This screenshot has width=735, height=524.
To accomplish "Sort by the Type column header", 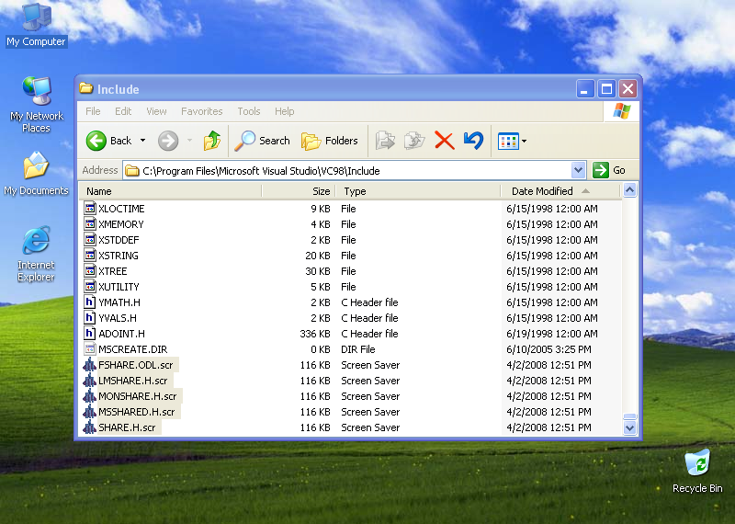I will [x=418, y=191].
